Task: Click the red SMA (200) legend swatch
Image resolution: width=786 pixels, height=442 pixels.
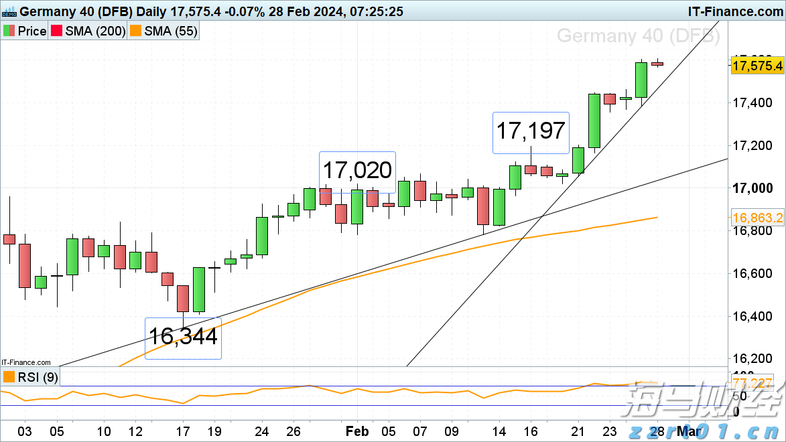Action: [x=56, y=31]
